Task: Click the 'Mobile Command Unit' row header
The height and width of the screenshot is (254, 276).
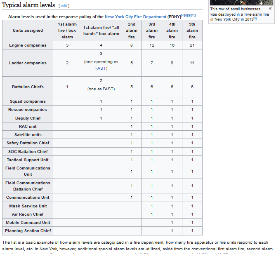Action: coord(28,223)
